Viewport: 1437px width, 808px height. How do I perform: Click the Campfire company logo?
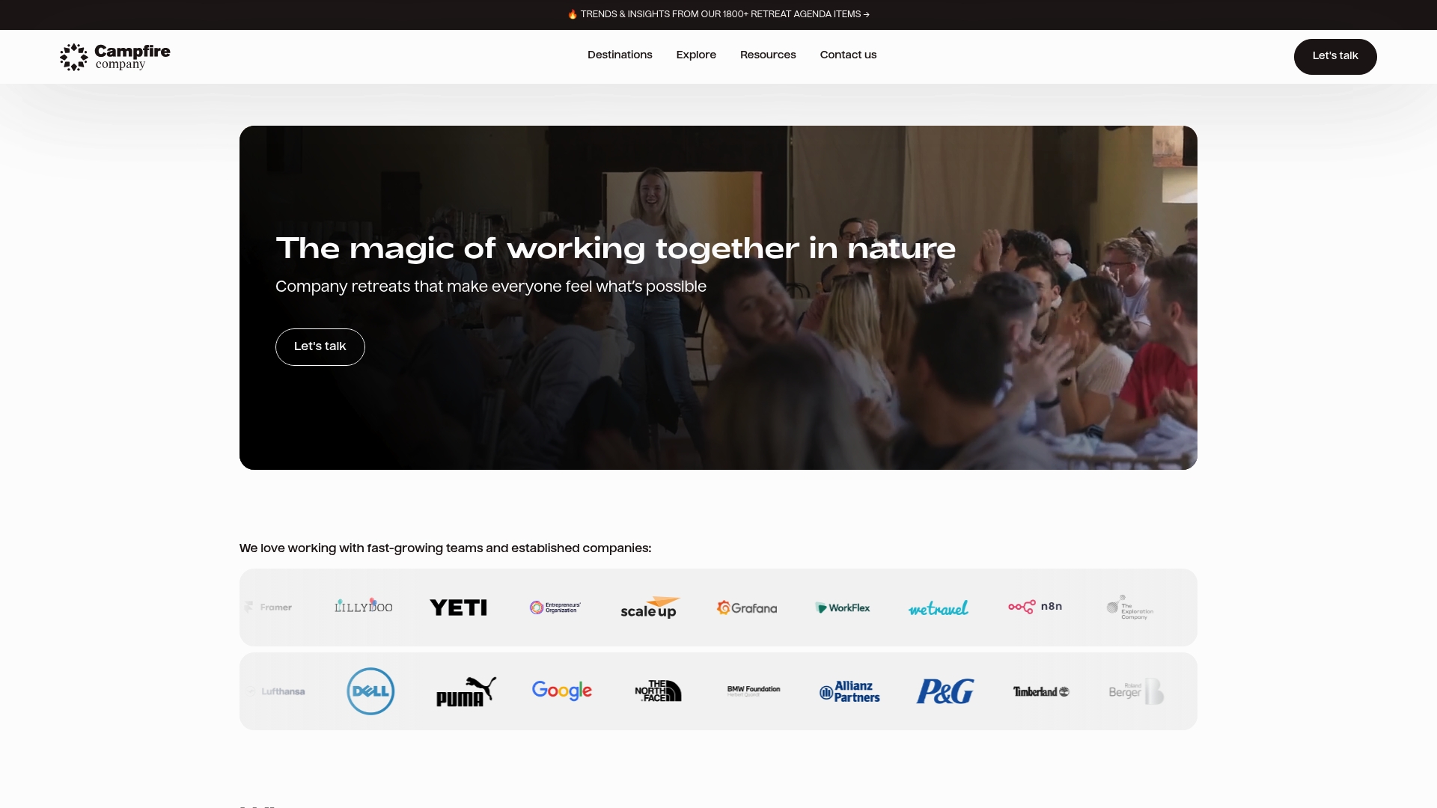[x=115, y=57]
